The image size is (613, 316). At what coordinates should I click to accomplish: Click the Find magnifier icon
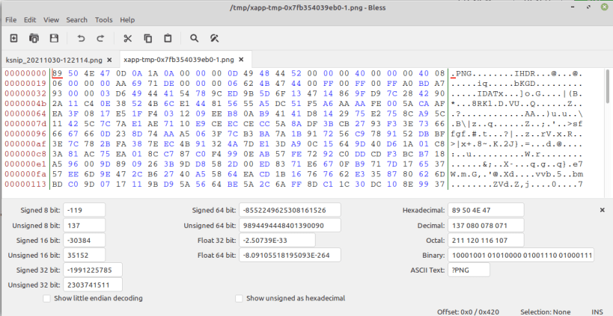[195, 38]
